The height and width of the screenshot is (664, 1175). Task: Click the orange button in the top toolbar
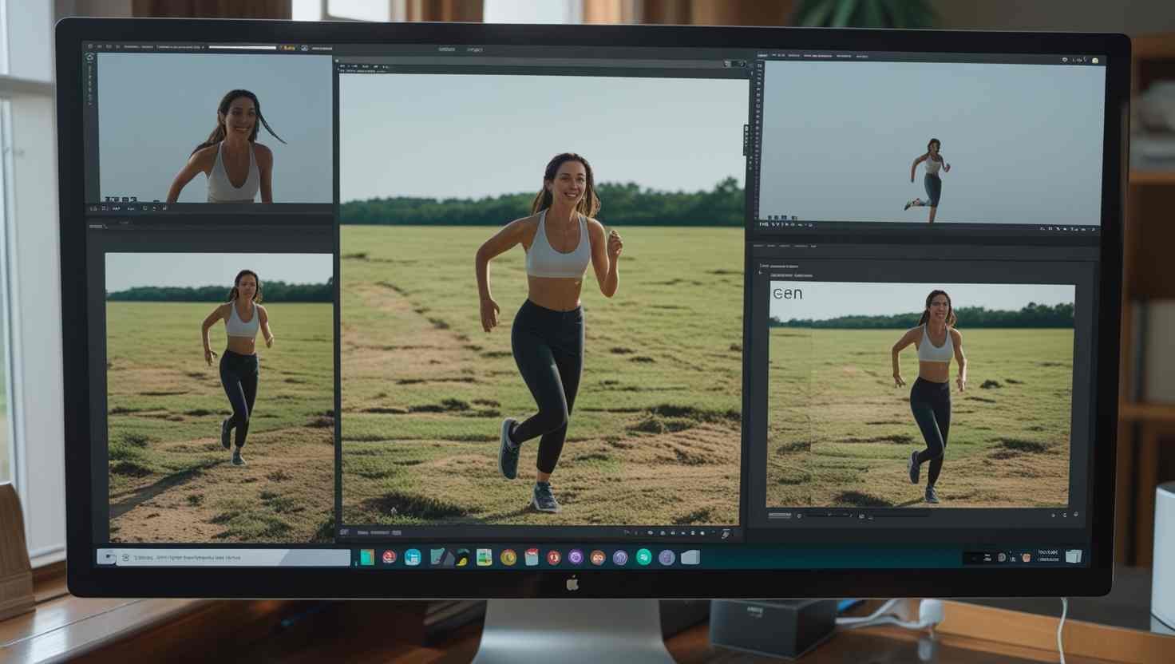[288, 48]
